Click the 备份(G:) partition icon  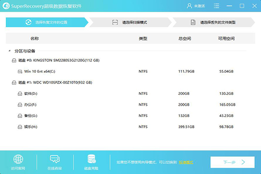(20, 116)
